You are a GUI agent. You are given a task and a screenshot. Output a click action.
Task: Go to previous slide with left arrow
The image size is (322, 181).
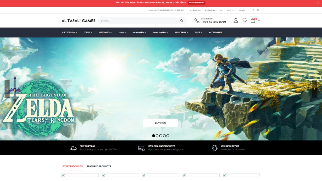click(7, 89)
